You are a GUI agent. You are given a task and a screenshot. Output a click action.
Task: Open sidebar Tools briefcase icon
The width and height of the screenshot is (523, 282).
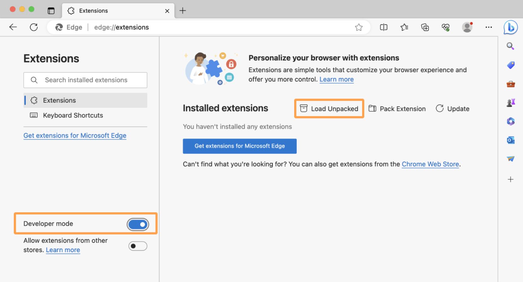pos(510,84)
